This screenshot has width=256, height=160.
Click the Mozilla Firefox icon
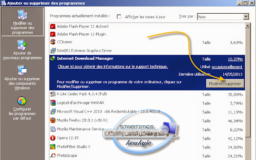53,120
